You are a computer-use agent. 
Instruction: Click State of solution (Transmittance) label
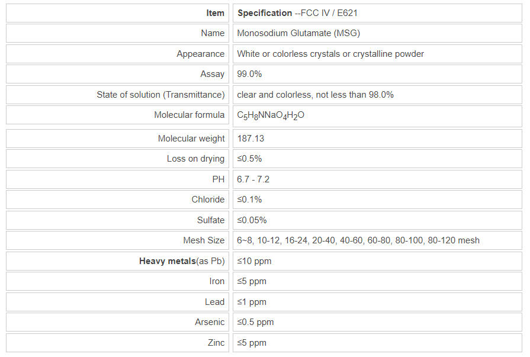(x=160, y=95)
